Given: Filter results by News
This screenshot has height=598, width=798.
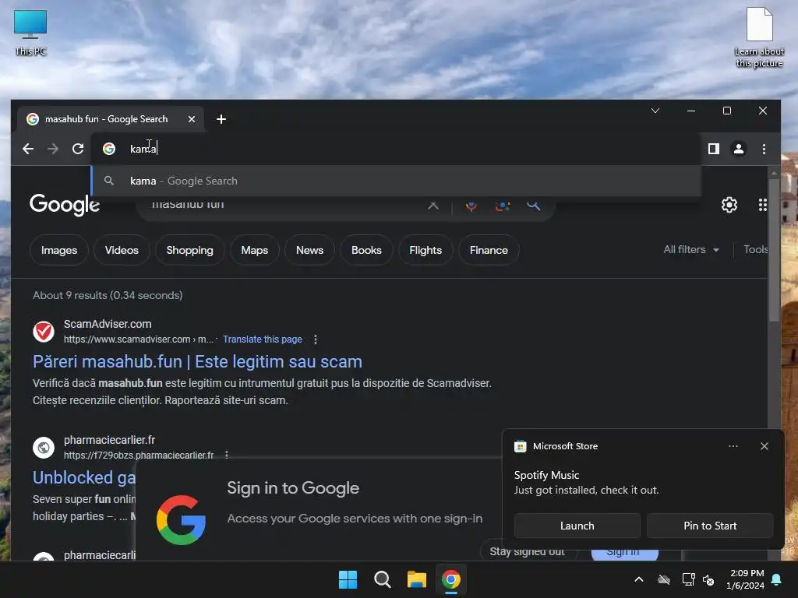Looking at the screenshot, I should pos(309,250).
